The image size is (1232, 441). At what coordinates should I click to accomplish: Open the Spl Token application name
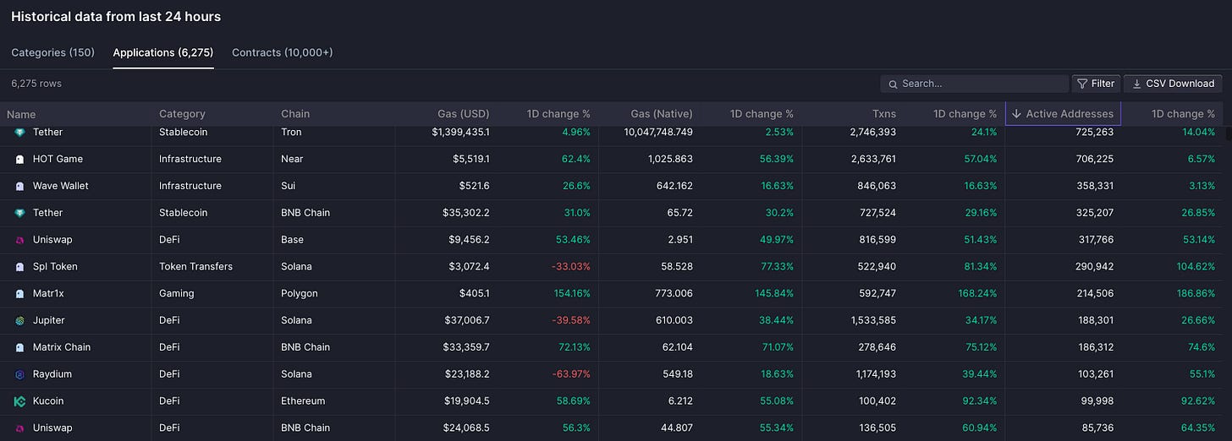[55, 267]
